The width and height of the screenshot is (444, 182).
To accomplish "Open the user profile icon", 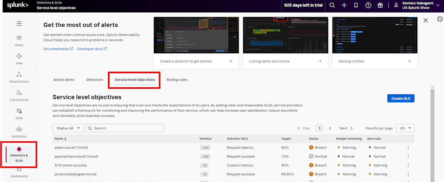I will [396, 5].
